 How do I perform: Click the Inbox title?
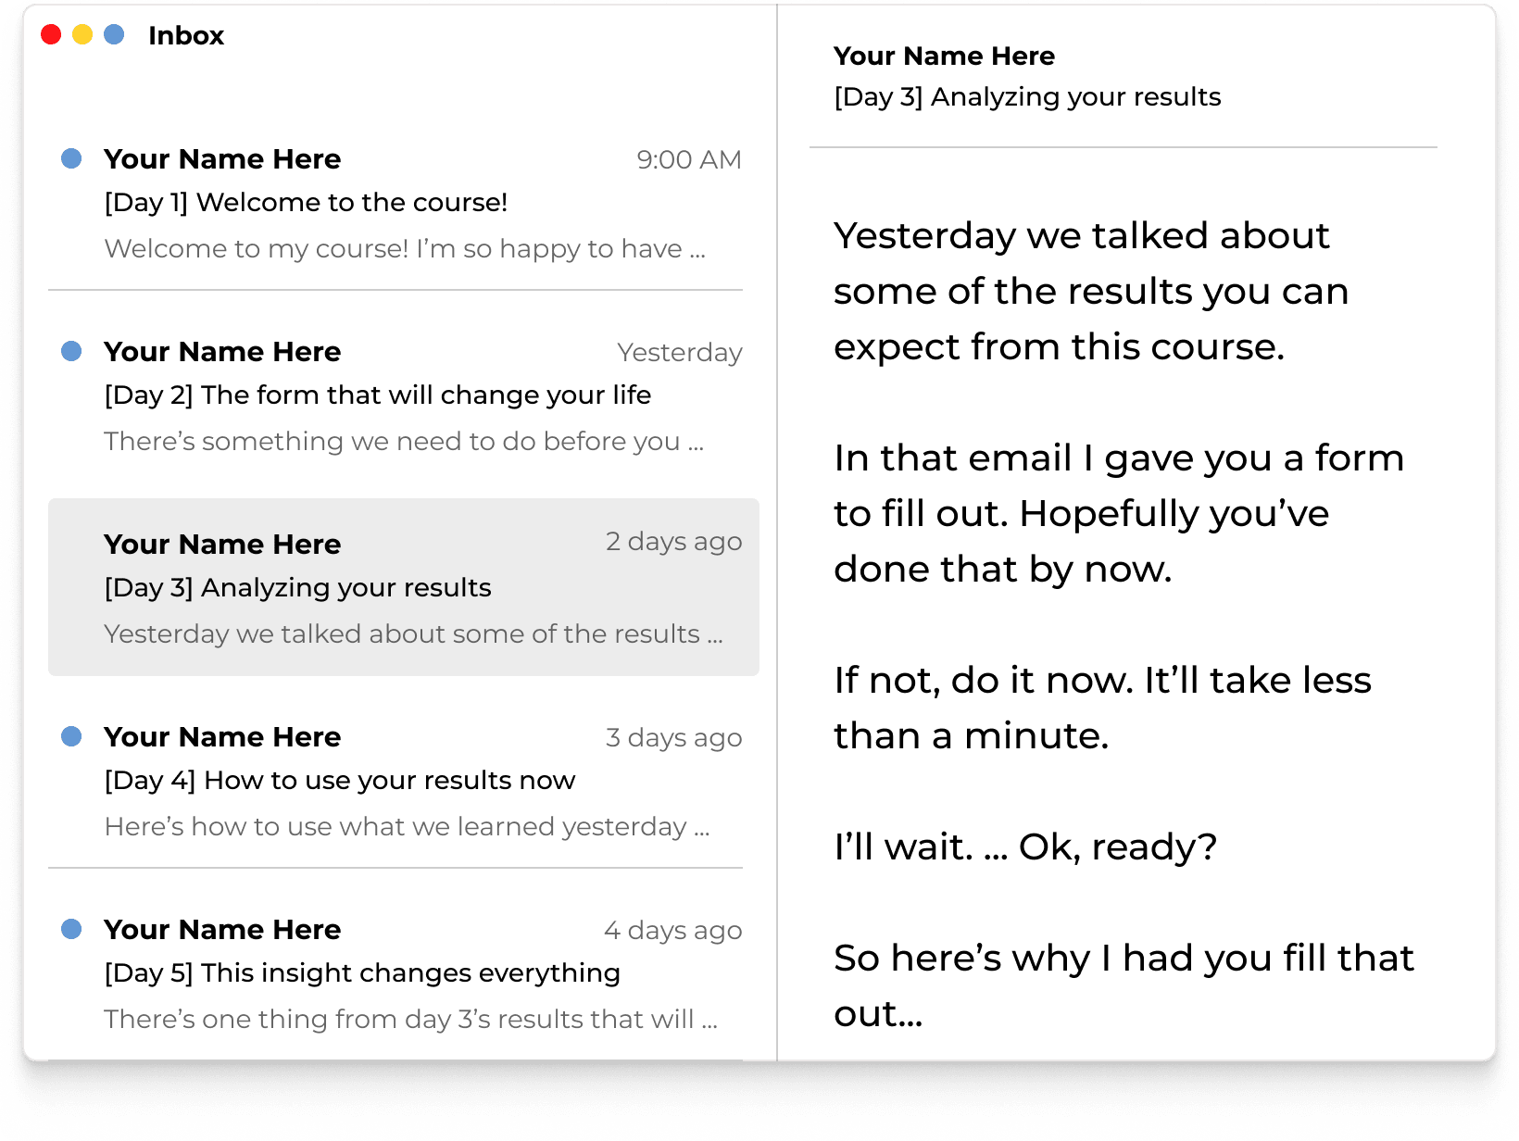(186, 35)
